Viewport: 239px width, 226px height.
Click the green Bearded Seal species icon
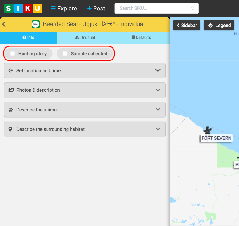(36, 24)
